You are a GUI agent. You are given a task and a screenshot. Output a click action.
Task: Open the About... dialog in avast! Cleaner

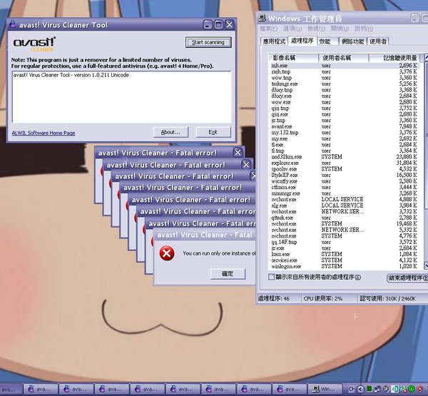pyautogui.click(x=170, y=132)
